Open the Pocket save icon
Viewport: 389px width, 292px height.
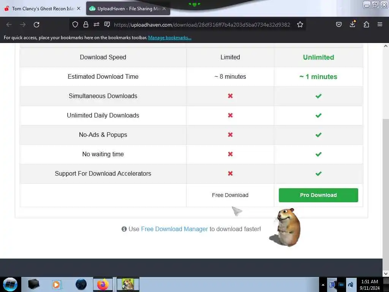(338, 24)
